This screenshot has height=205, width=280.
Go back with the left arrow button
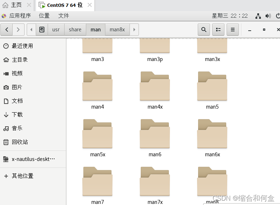[x=6, y=30]
